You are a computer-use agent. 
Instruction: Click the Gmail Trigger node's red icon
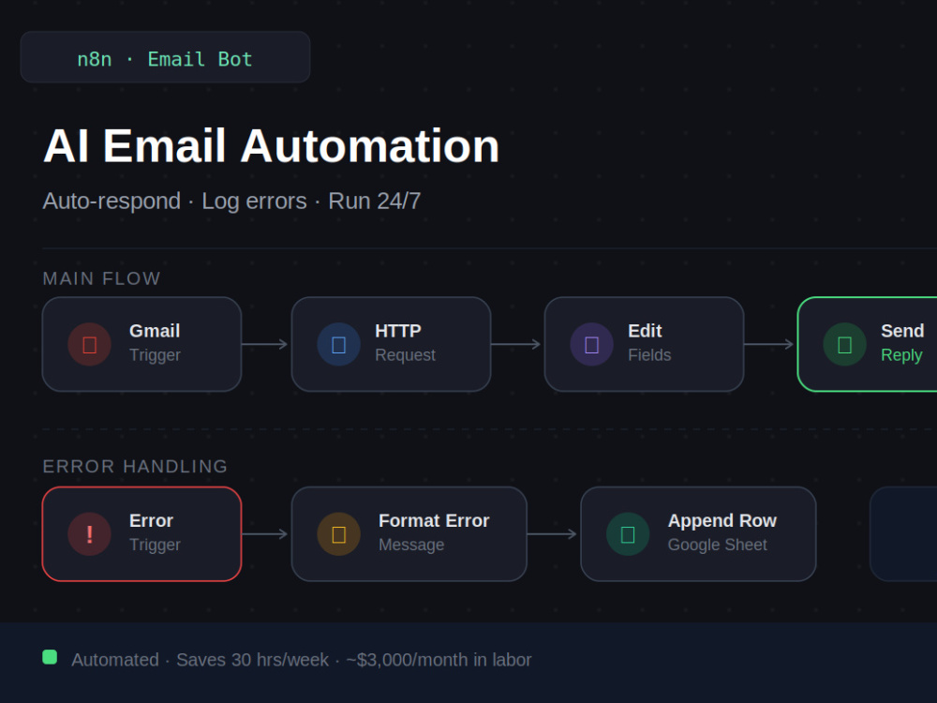click(90, 344)
